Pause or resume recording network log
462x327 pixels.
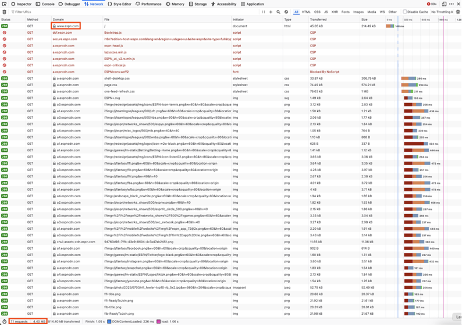point(263,12)
